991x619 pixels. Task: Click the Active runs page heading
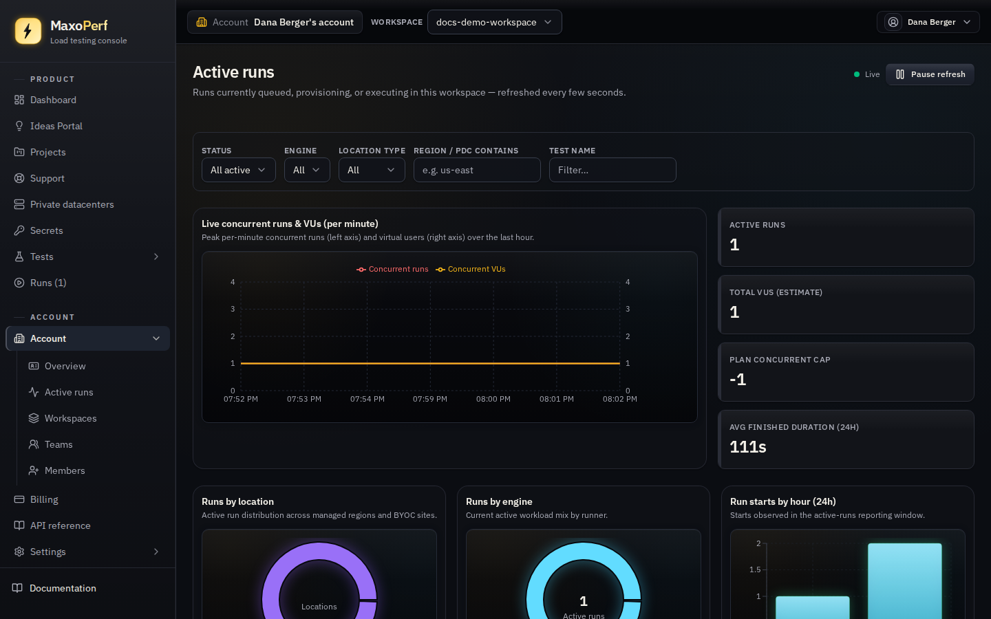click(x=233, y=72)
